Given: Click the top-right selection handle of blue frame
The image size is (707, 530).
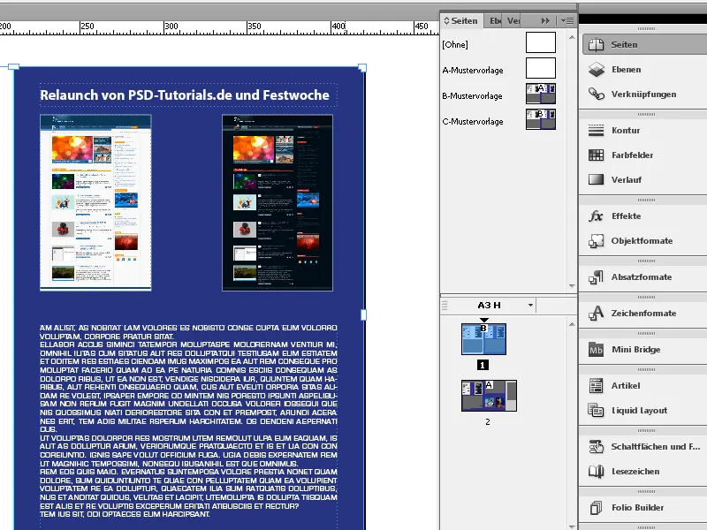Looking at the screenshot, I should point(362,68).
